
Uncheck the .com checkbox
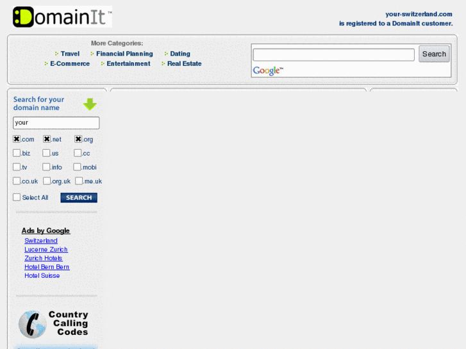coord(17,139)
